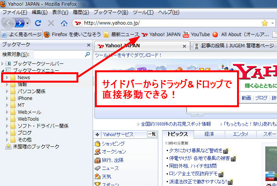Open 全国約1000件のお花見スポット情報 link

click(176, 124)
